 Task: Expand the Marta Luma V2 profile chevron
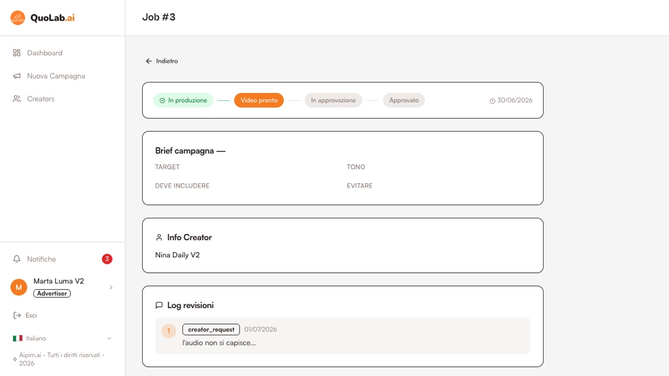pyautogui.click(x=111, y=287)
